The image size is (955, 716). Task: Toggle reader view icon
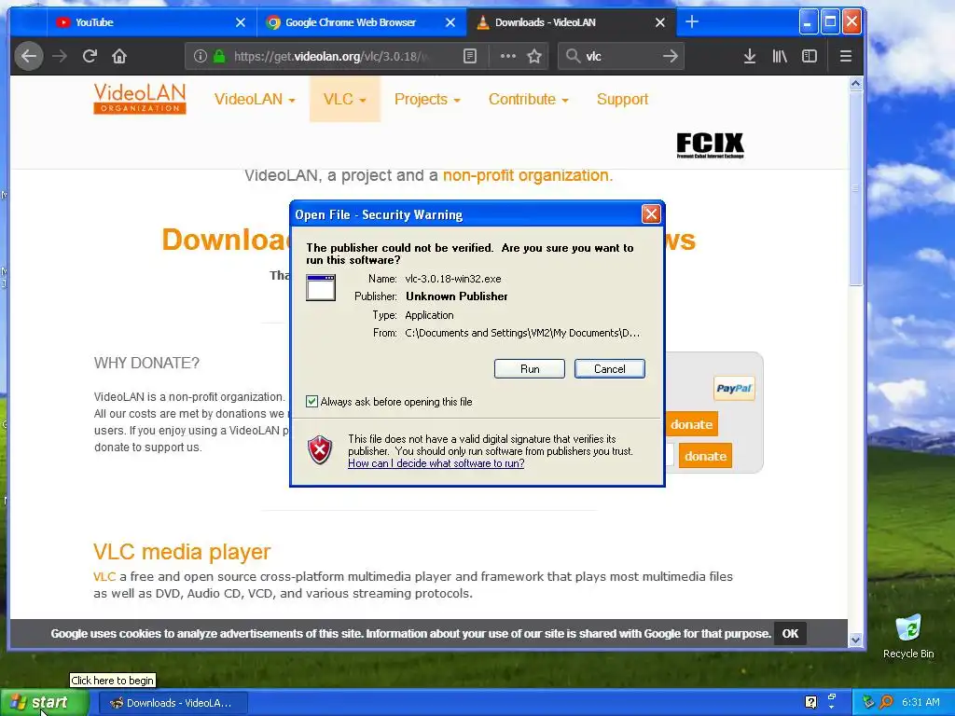click(x=470, y=56)
